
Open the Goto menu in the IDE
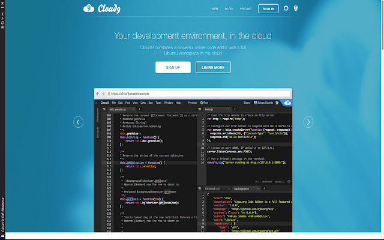[143, 103]
